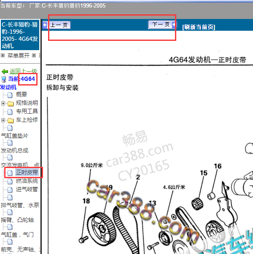Click green back arrow icon
253x254 pixels.
tap(5, 72)
